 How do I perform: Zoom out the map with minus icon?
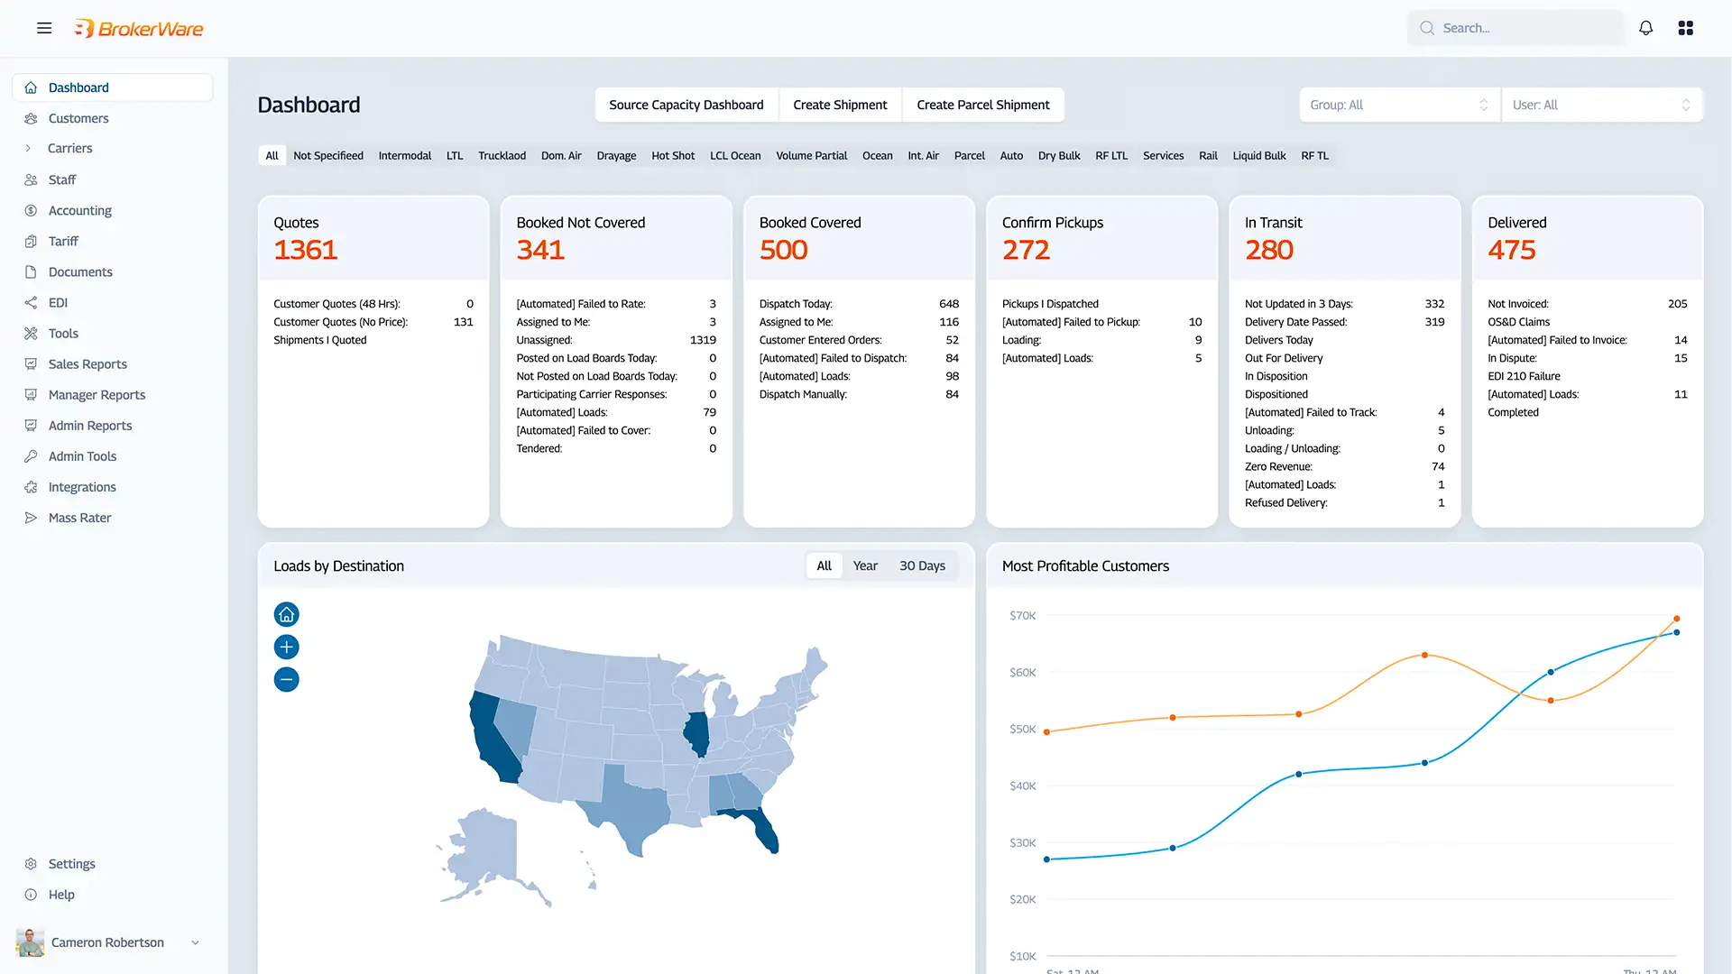coord(286,680)
